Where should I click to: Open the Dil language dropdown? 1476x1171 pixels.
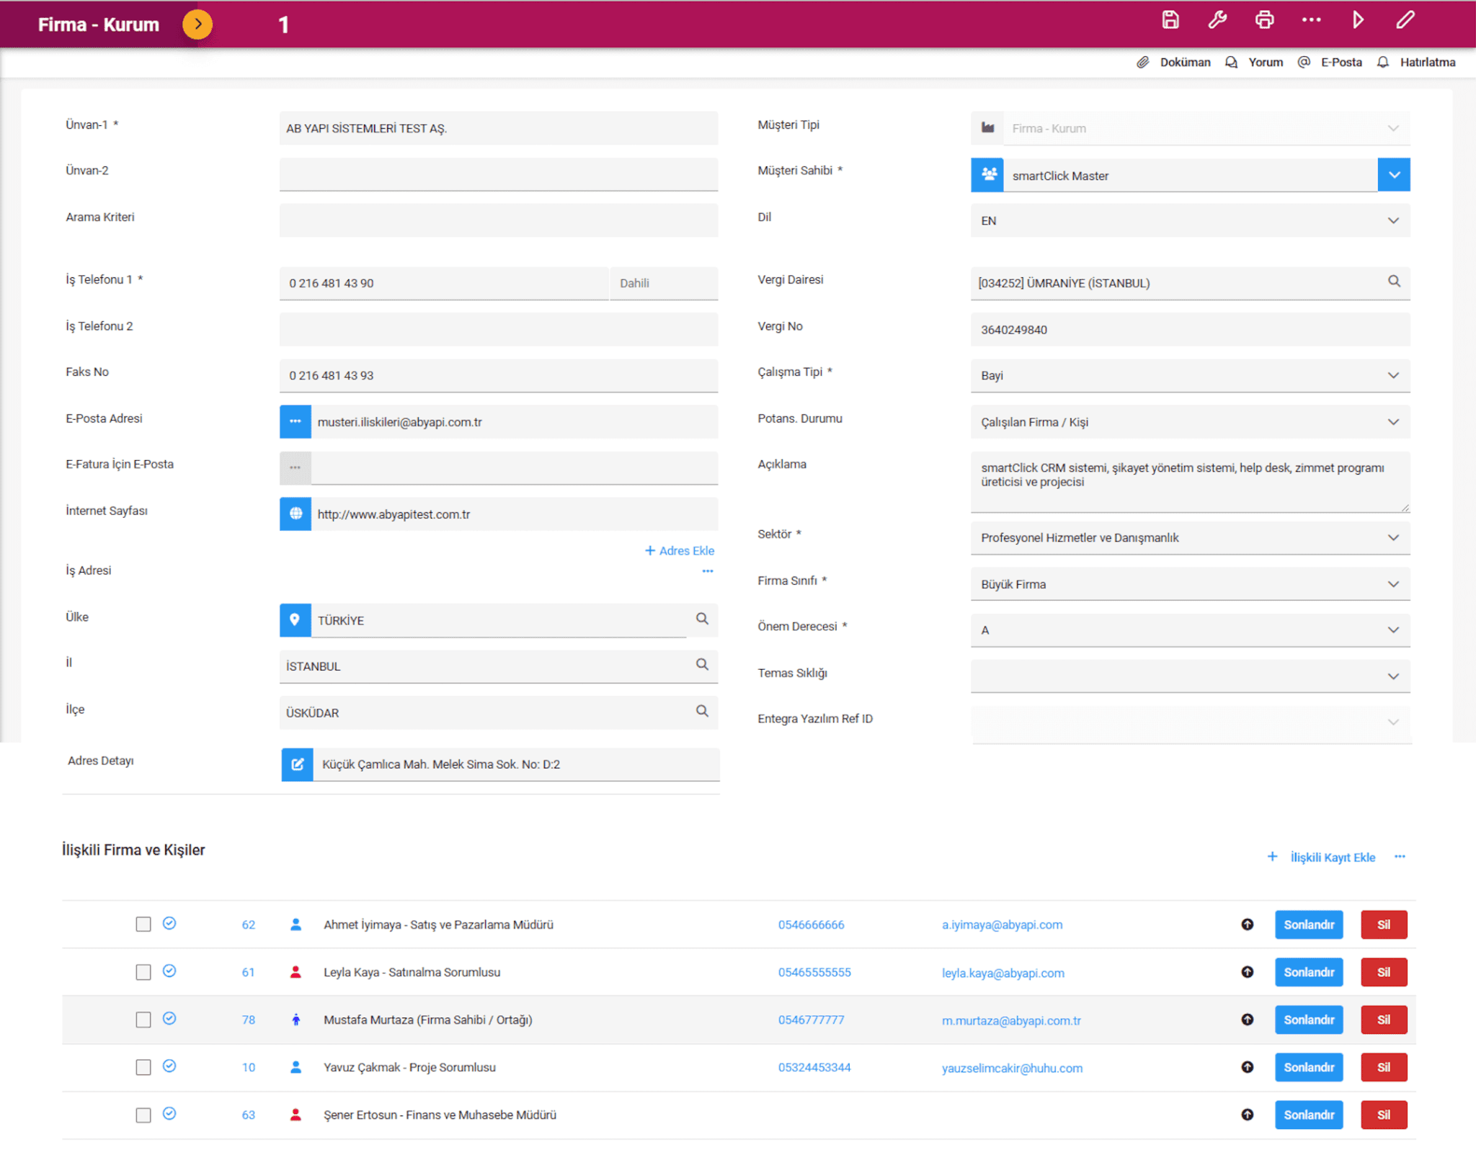click(1392, 220)
